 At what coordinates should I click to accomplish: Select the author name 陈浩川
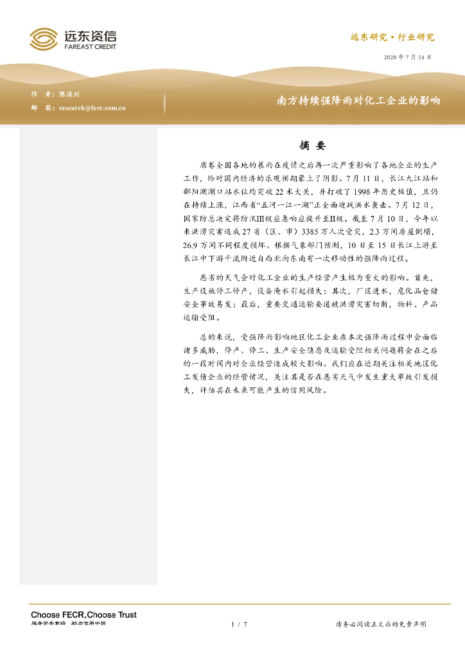click(69, 94)
